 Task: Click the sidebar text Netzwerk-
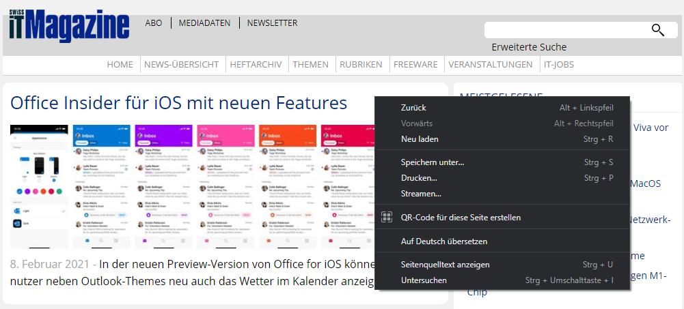[x=649, y=220]
